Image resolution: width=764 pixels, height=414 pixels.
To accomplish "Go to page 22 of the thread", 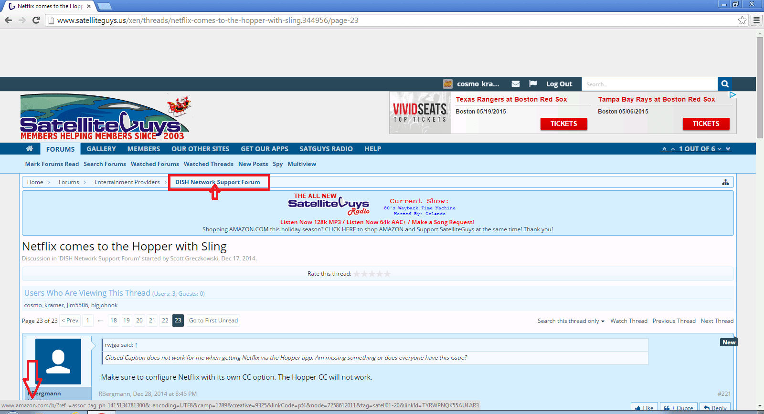I will point(165,321).
